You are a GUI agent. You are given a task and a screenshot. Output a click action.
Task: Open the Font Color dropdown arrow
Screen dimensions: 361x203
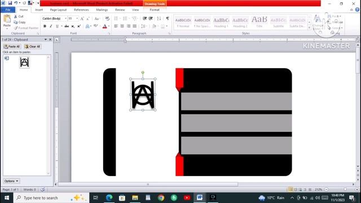pyautogui.click(x=109, y=27)
